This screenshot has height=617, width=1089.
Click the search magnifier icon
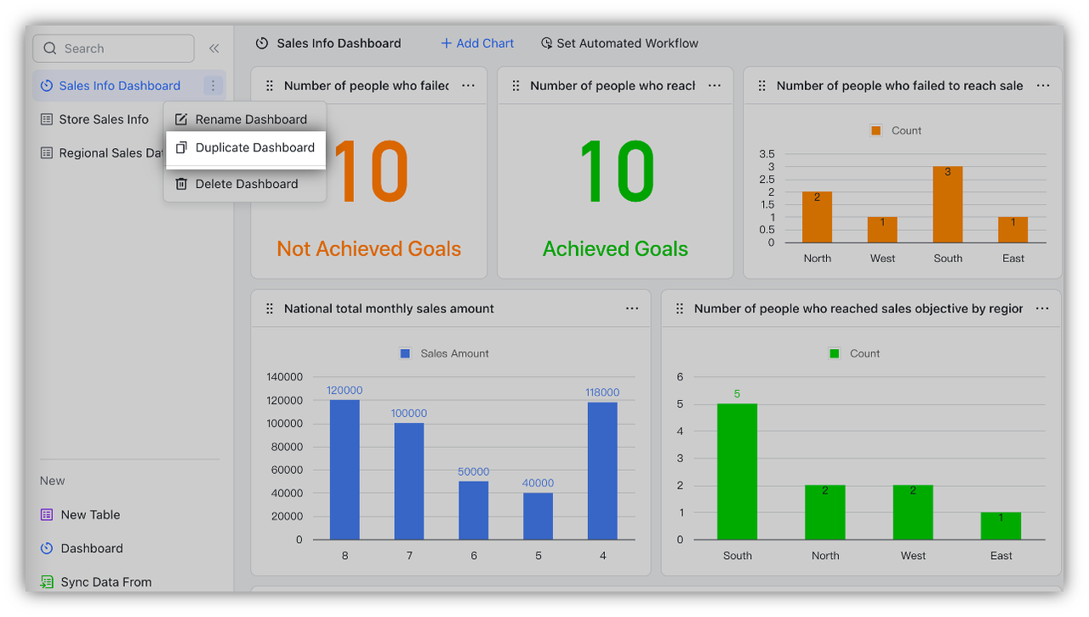click(x=50, y=48)
